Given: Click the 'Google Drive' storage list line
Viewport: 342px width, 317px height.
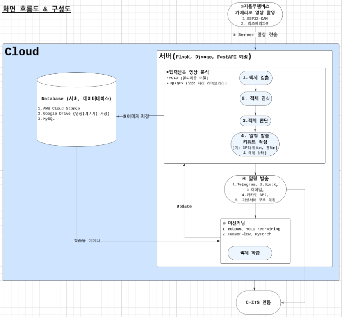Looking at the screenshot, I should tap(73, 114).
